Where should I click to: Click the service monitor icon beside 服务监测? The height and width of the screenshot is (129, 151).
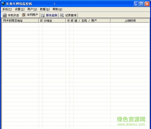point(43,15)
